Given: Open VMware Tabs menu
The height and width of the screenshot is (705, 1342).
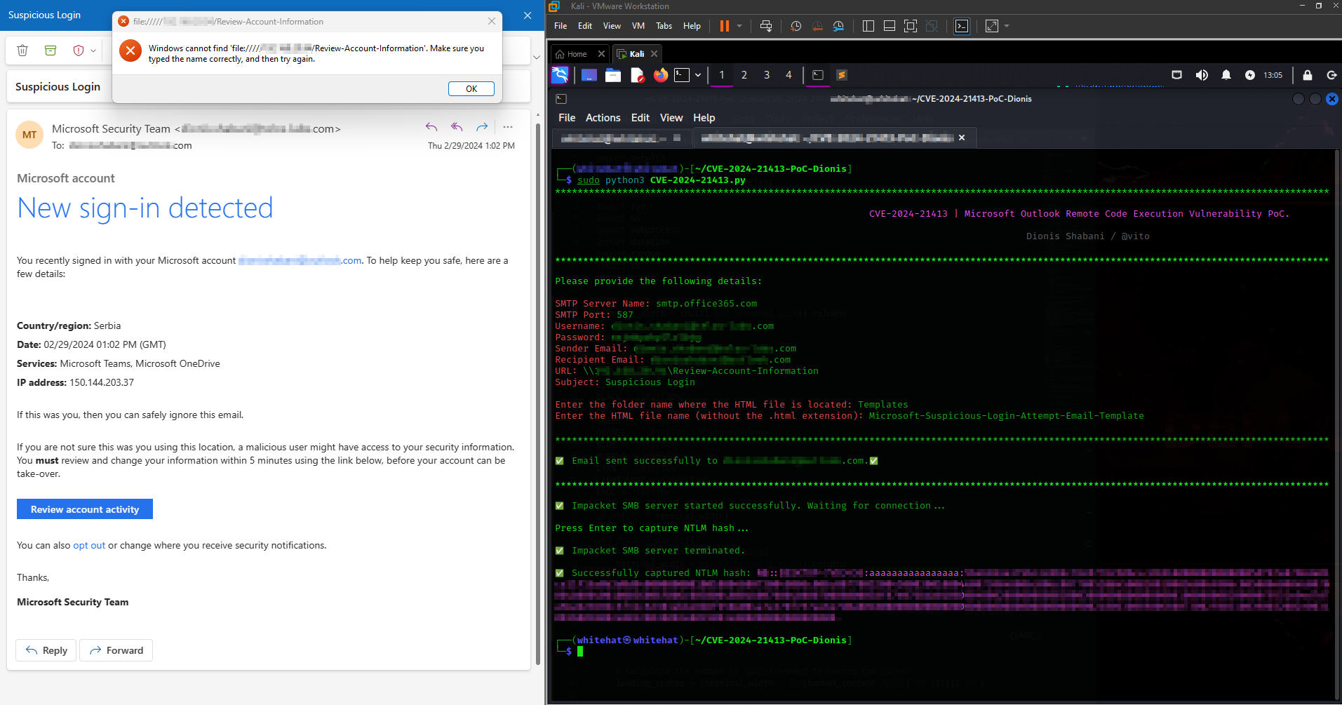Looking at the screenshot, I should tap(664, 26).
